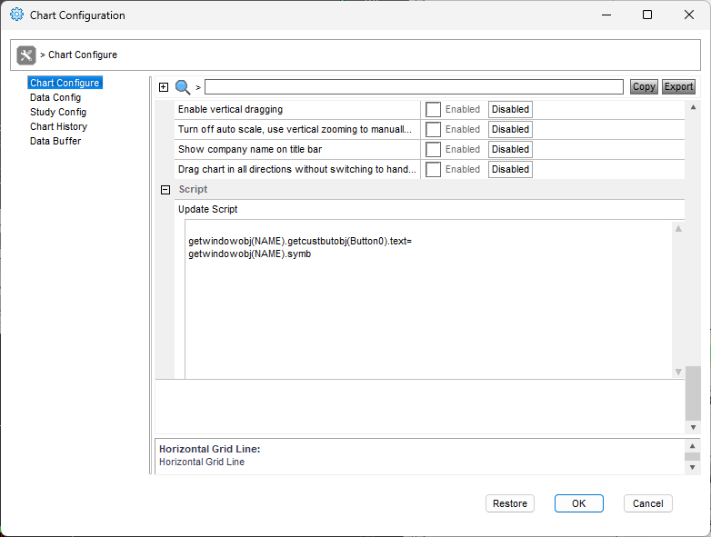Viewport: 711px width, 537px height.
Task: Maximize the Chart Configuration window
Action: click(647, 15)
